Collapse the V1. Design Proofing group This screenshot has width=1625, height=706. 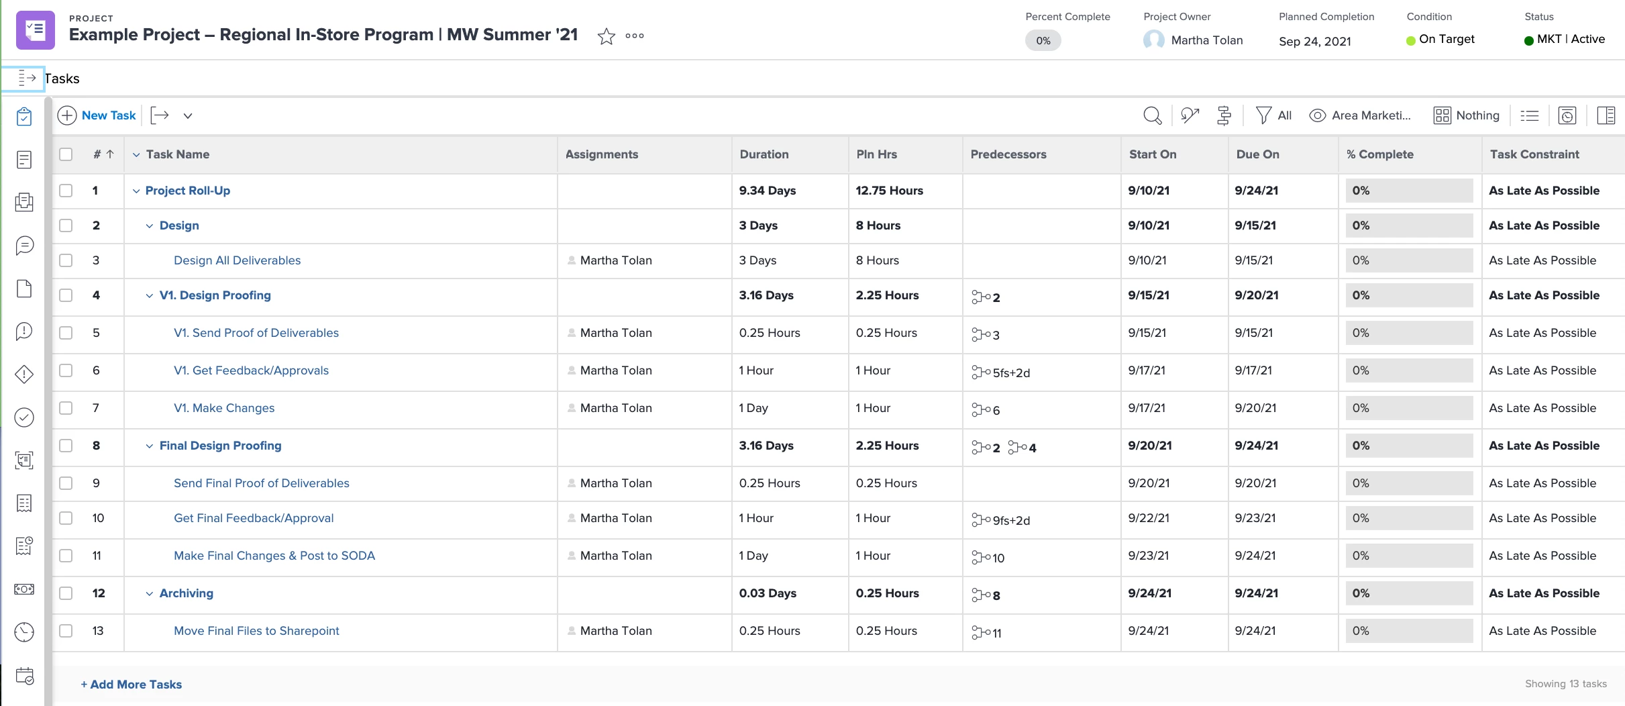tap(150, 296)
